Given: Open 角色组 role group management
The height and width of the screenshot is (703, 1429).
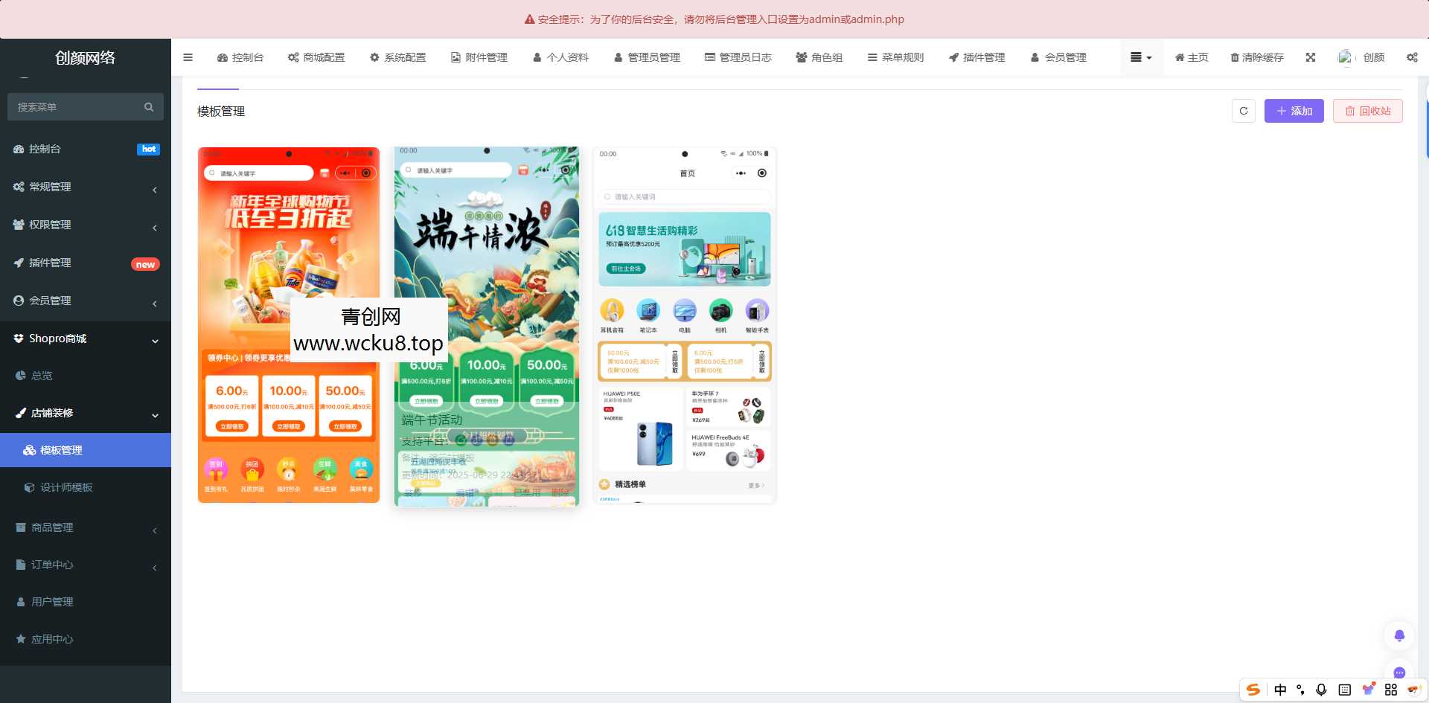Looking at the screenshot, I should [819, 57].
